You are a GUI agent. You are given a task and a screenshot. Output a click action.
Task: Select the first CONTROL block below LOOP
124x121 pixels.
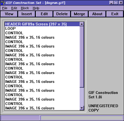point(42,33)
